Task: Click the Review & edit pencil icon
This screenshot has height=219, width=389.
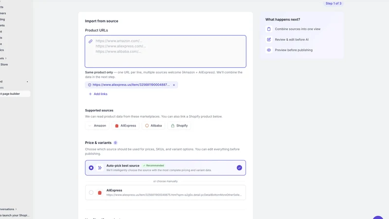Action: pyautogui.click(x=269, y=39)
